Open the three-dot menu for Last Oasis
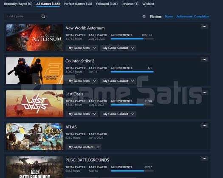Screen dimensions: 223x178 [x=204, y=92]
